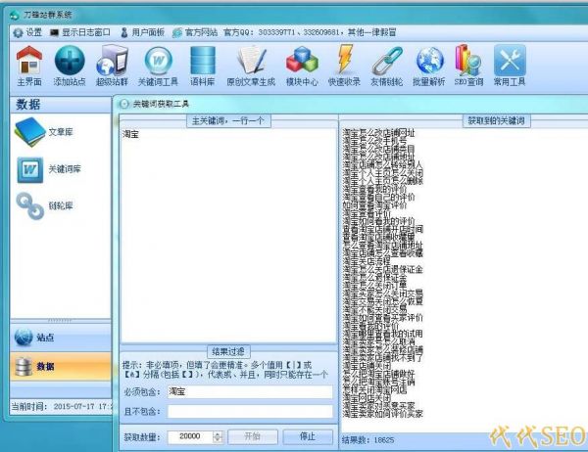Screen dimensions: 588x452
Task: Select the keyword 淘宝查看自己的评价
Action: 378,197
